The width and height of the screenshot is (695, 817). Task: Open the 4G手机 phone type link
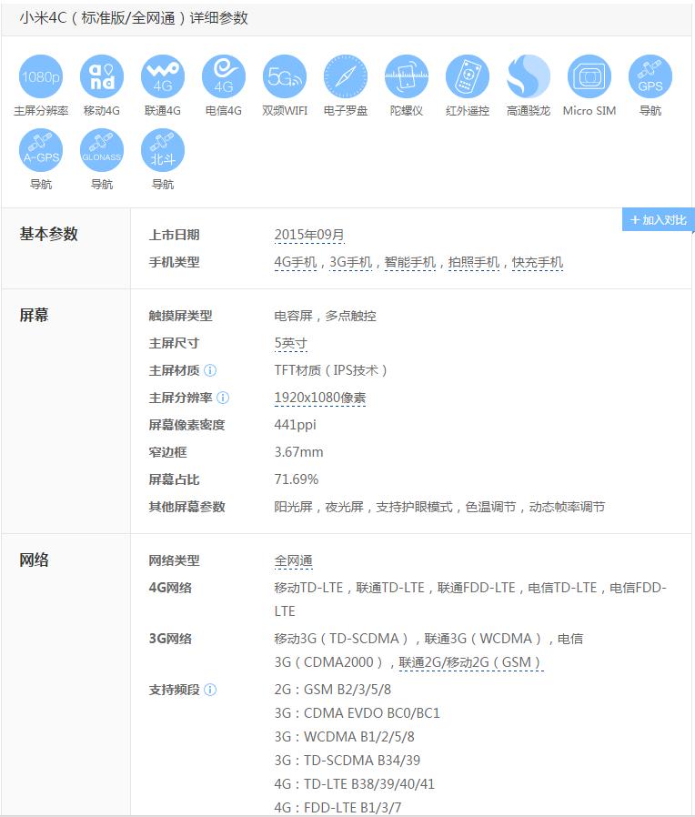296,262
